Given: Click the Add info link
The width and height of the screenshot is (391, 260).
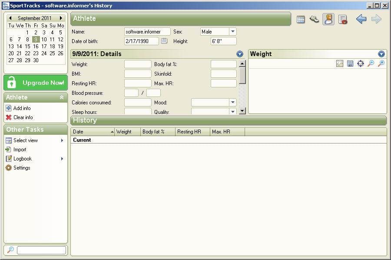Looking at the screenshot, I should pyautogui.click(x=22, y=108).
